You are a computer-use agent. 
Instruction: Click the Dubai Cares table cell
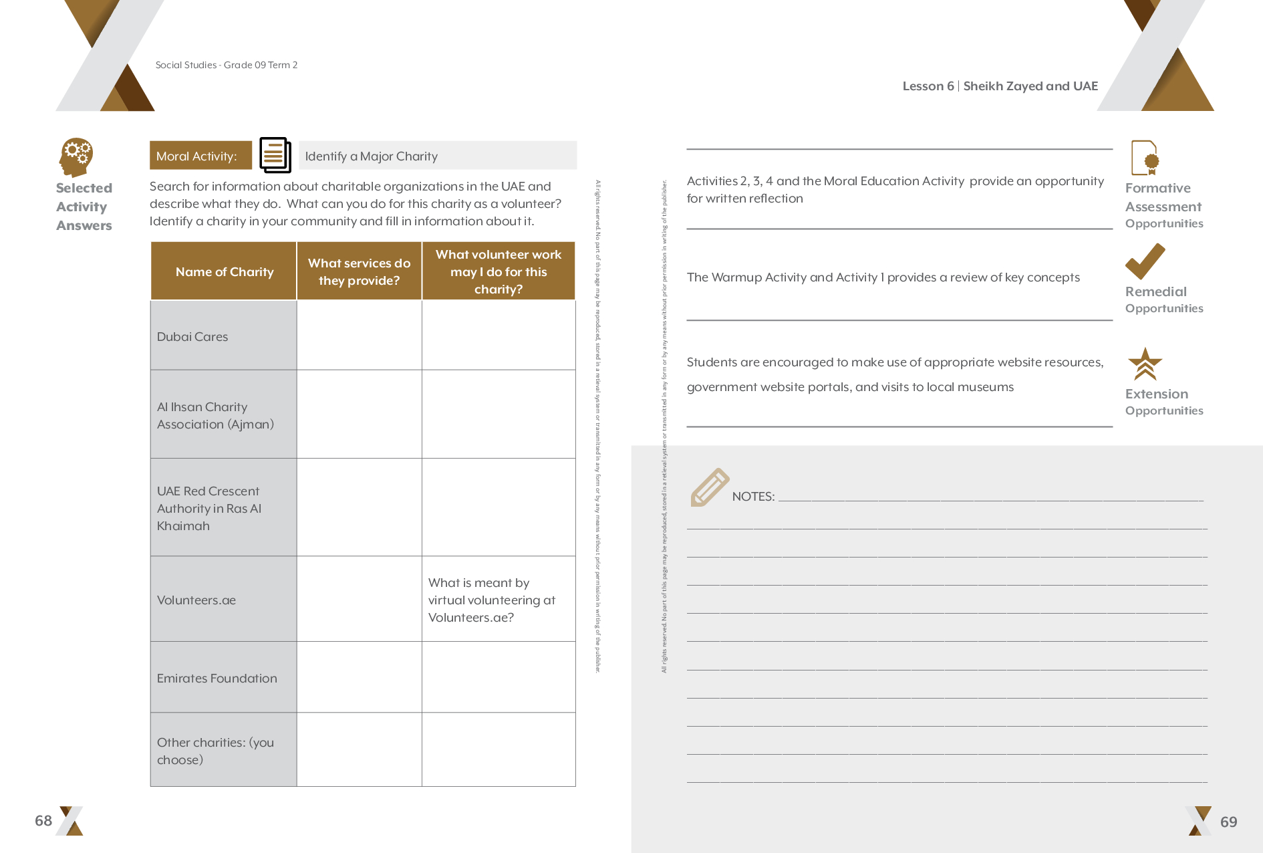coord(223,336)
